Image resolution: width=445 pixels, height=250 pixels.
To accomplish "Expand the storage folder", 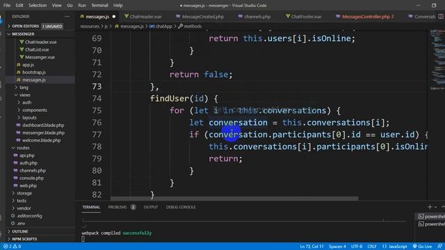I will (24, 193).
